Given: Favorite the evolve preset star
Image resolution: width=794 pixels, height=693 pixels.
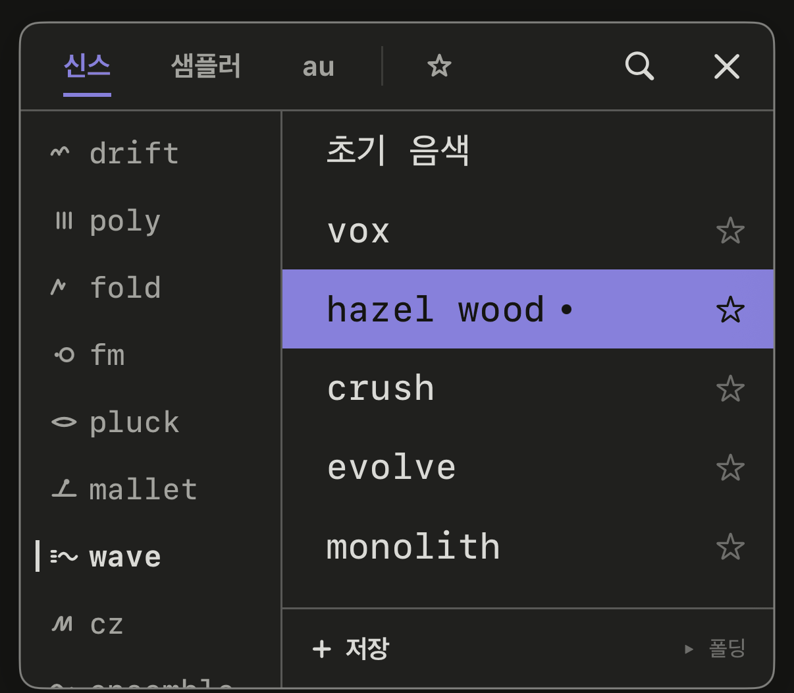Looking at the screenshot, I should [x=730, y=468].
